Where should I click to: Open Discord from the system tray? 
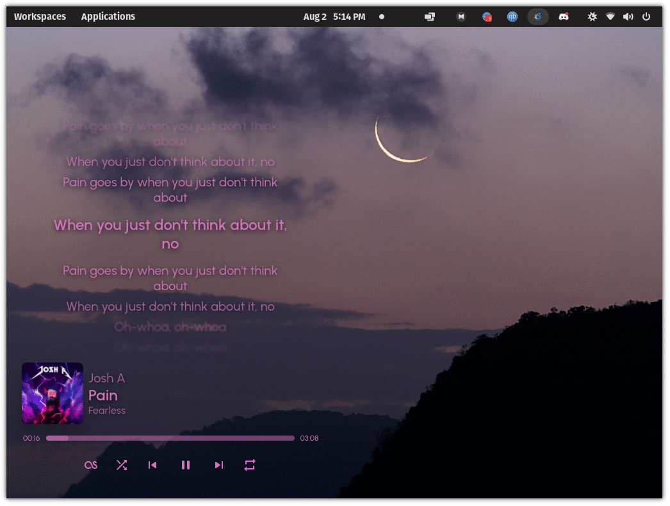(564, 16)
